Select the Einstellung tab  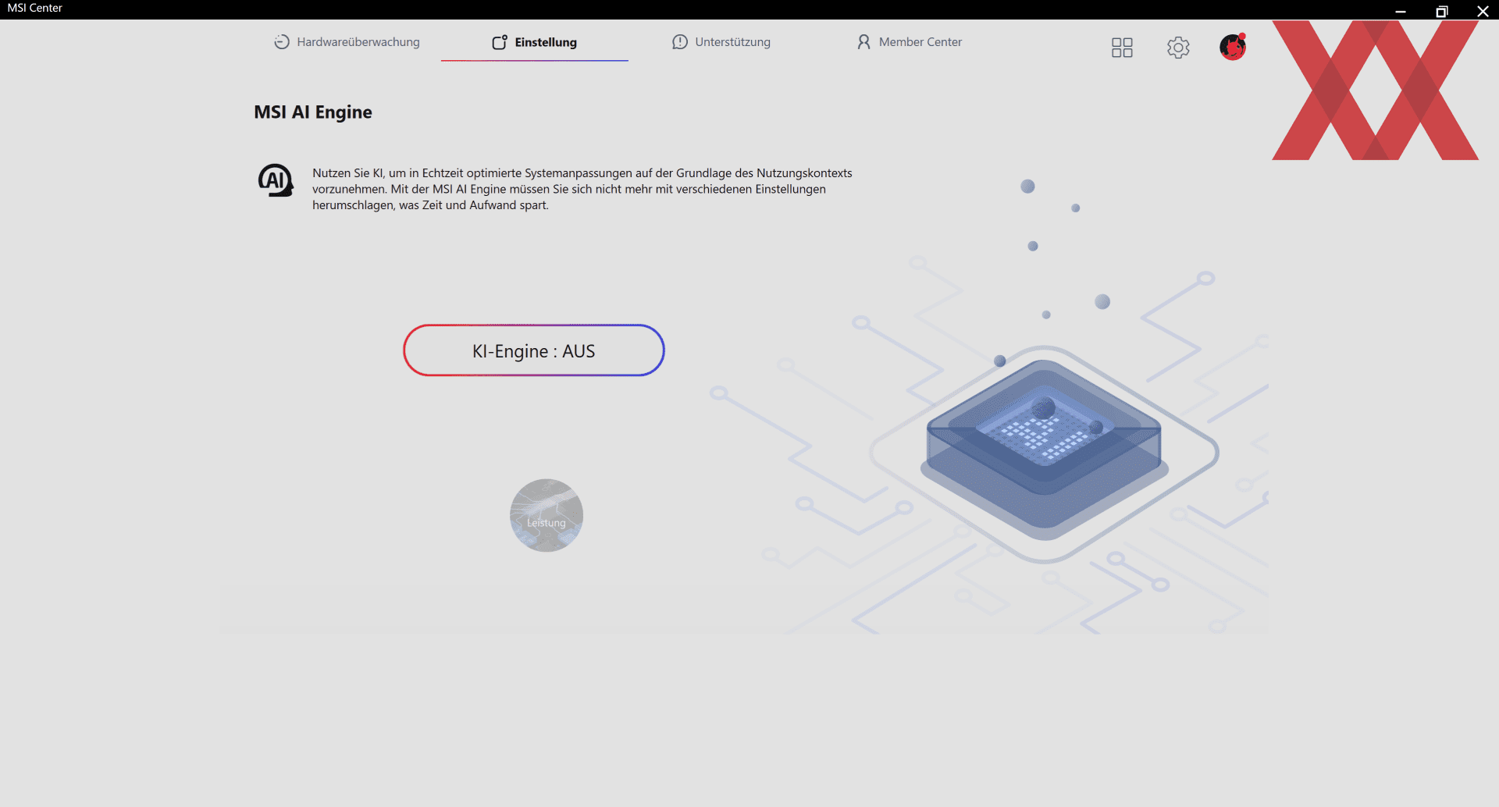534,42
